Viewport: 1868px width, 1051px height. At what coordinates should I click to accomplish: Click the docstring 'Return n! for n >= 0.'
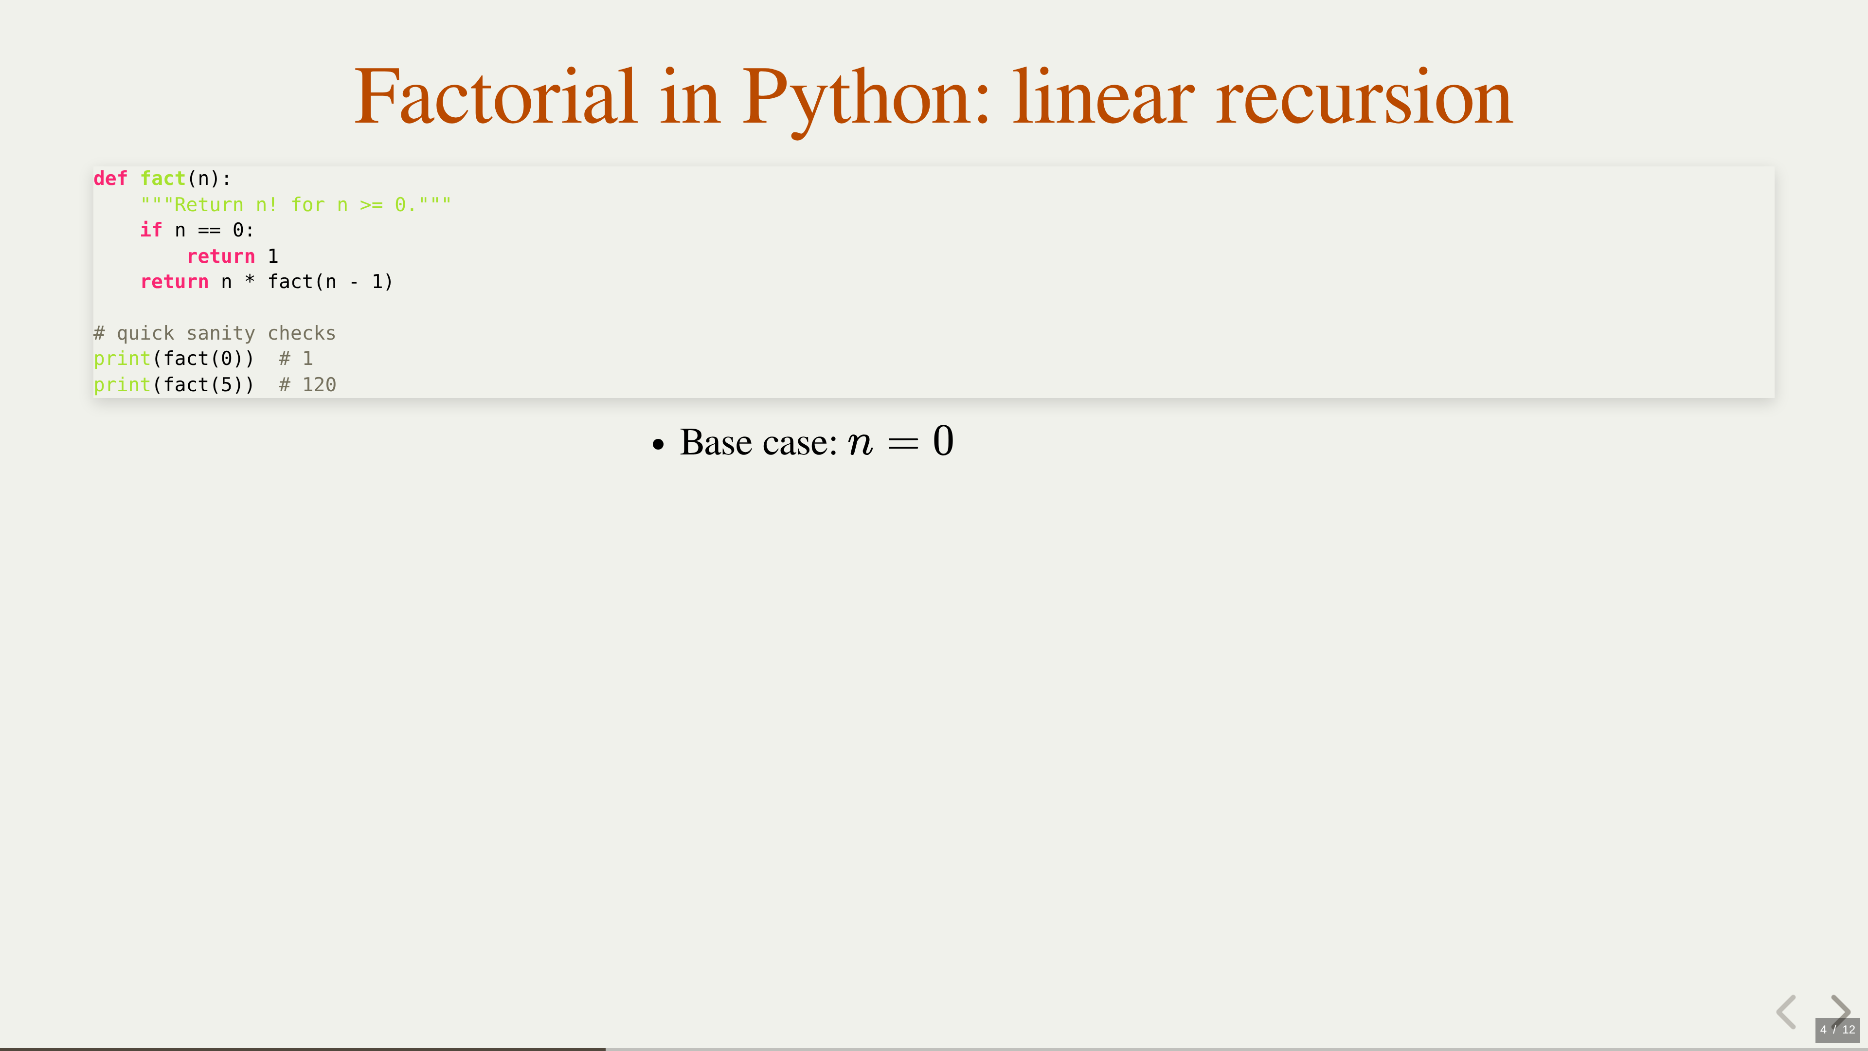tap(296, 204)
